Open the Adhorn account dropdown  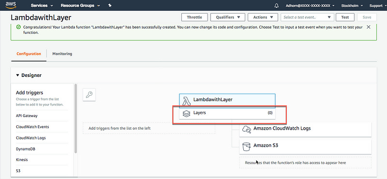point(310,6)
